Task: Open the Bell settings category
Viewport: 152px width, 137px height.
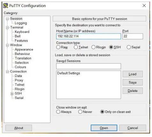Action: tap(18, 36)
